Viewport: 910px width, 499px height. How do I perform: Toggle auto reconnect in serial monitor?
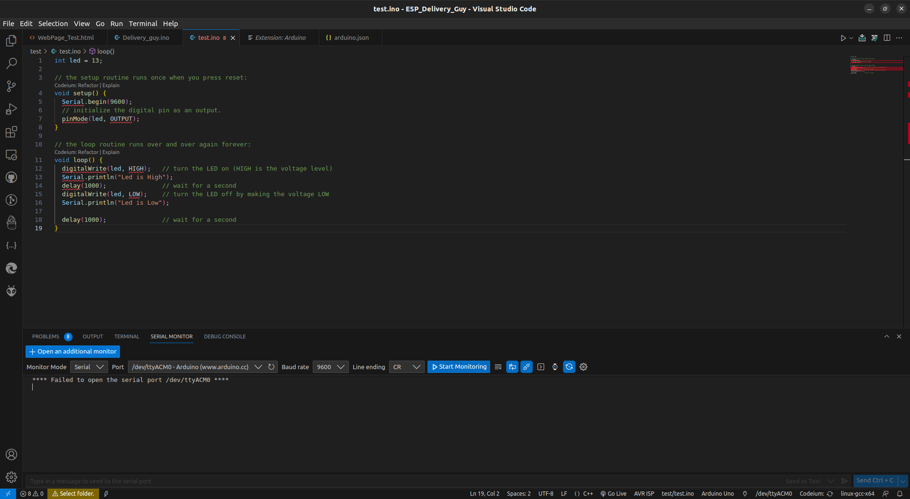[x=569, y=367]
